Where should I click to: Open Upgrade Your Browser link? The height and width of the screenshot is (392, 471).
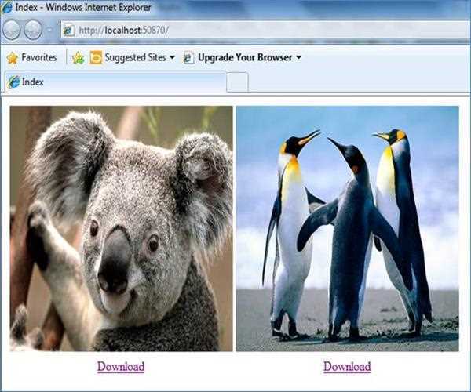[245, 57]
